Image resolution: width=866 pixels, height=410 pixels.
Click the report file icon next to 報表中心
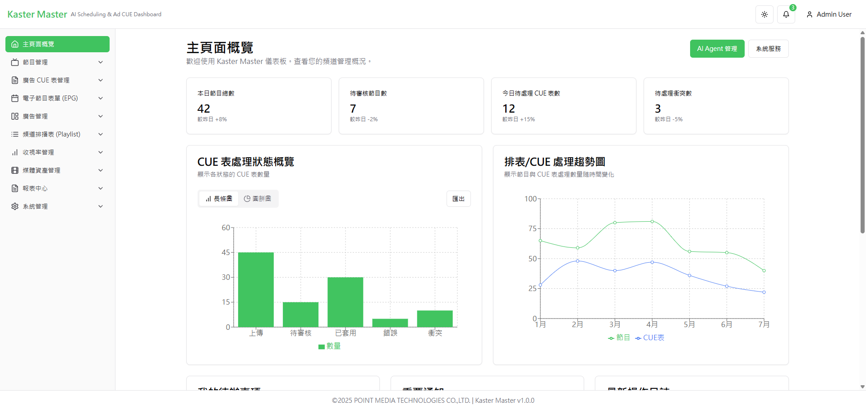[x=15, y=188]
